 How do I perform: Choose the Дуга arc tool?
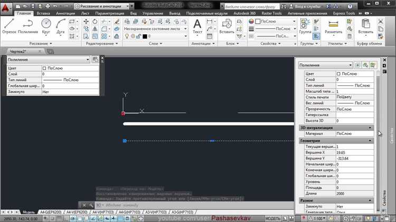click(x=61, y=24)
